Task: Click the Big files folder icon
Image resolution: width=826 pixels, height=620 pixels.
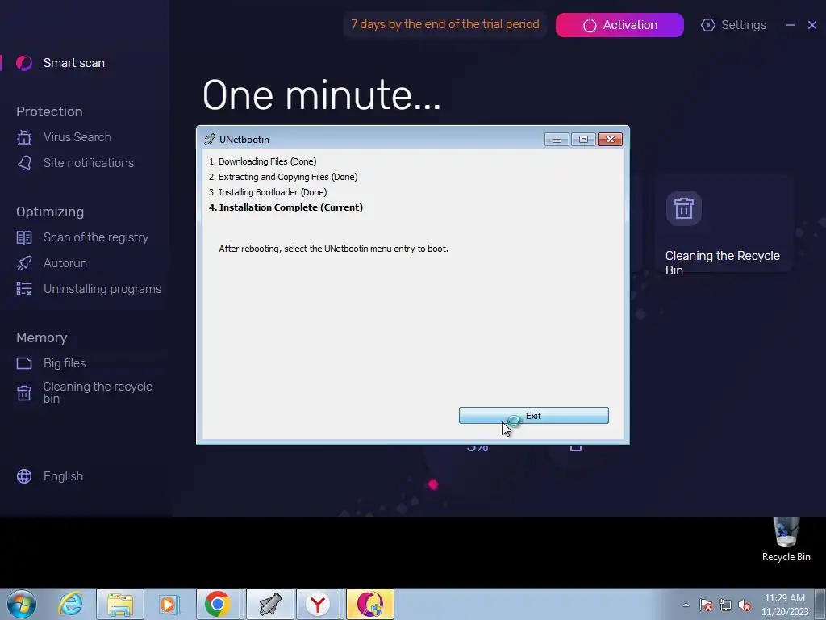Action: click(x=23, y=363)
